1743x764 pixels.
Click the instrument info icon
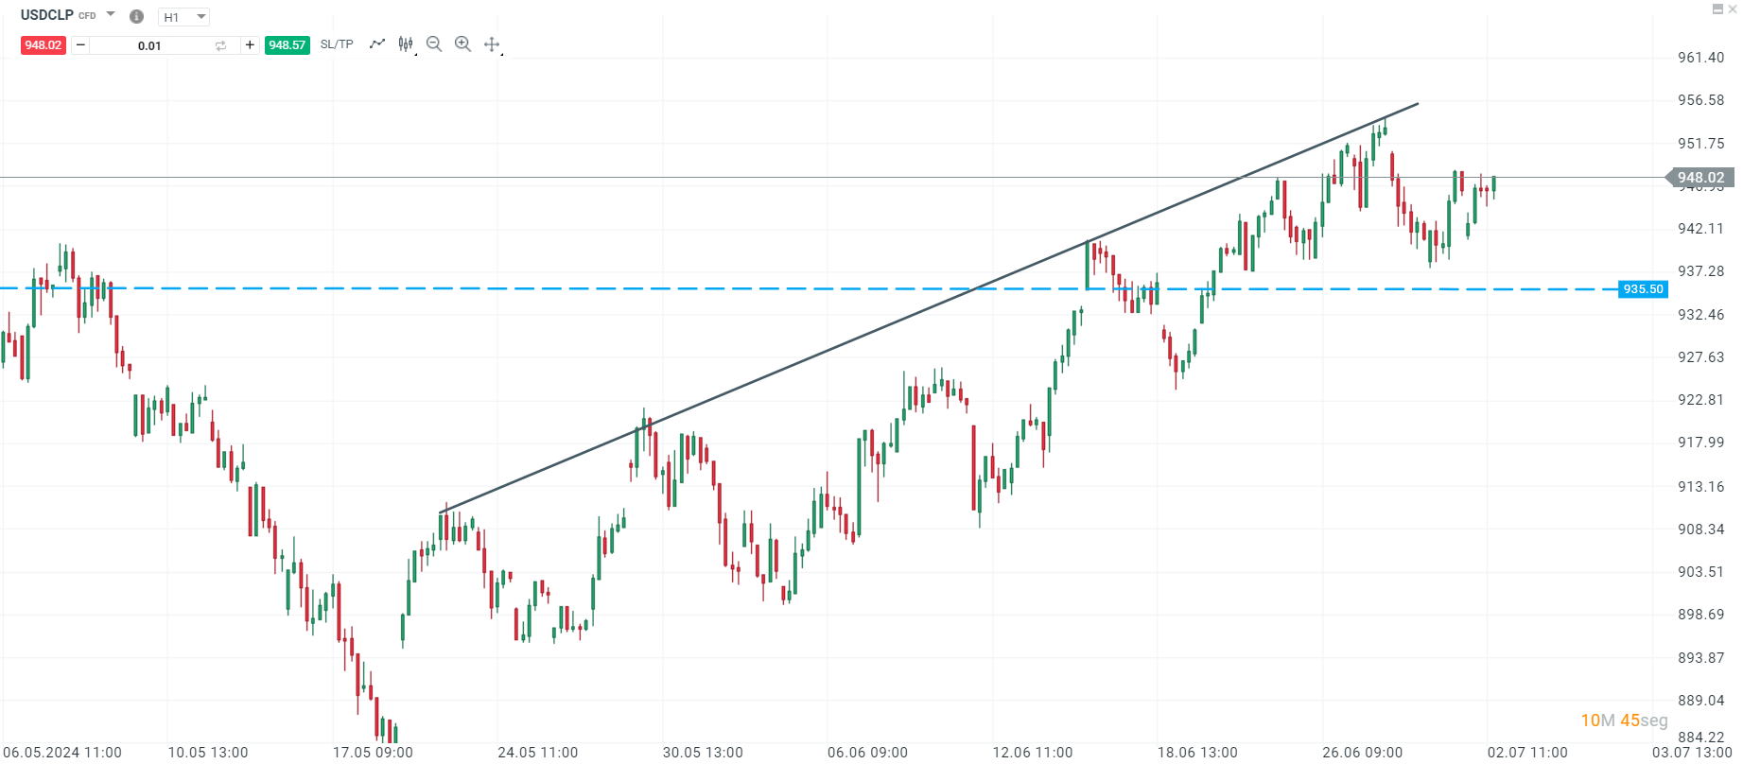[136, 16]
